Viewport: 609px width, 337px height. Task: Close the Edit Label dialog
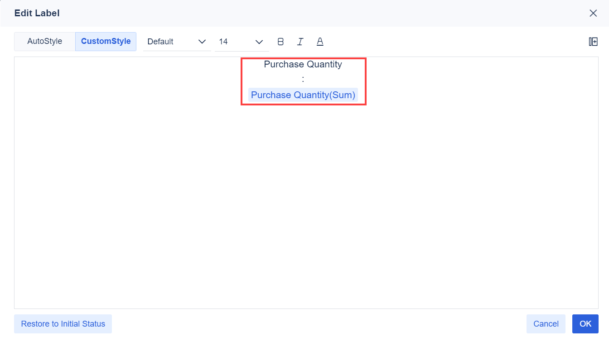[x=593, y=13]
